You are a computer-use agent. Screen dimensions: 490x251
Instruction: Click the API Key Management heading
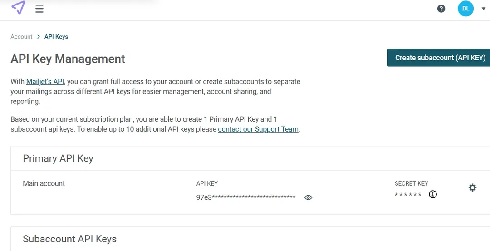click(x=68, y=59)
